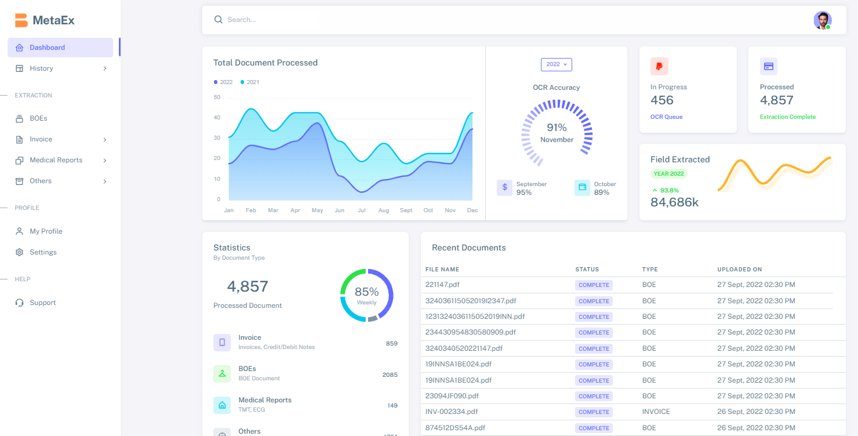Screen dimensions: 858x436
Task: Click the Medical Reports statistics home icon
Action: [222, 405]
